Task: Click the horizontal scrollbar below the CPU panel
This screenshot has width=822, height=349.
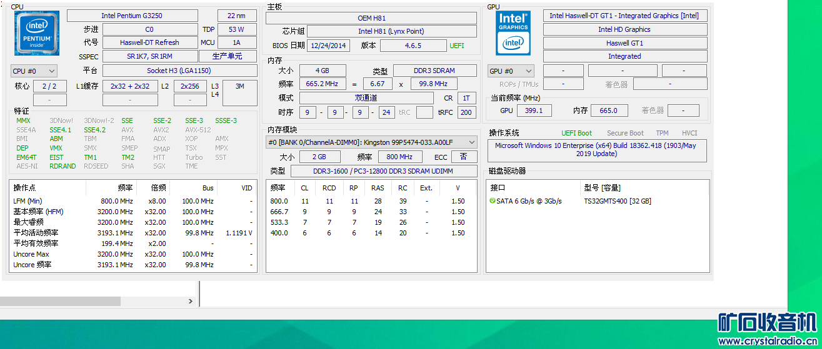Action: click(60, 301)
